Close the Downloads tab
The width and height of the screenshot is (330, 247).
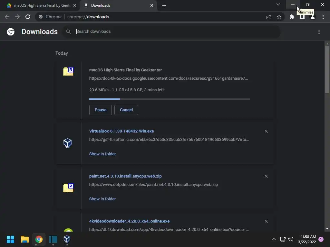[x=152, y=5]
